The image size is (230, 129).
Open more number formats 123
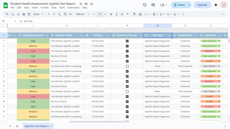[x=70, y=14]
